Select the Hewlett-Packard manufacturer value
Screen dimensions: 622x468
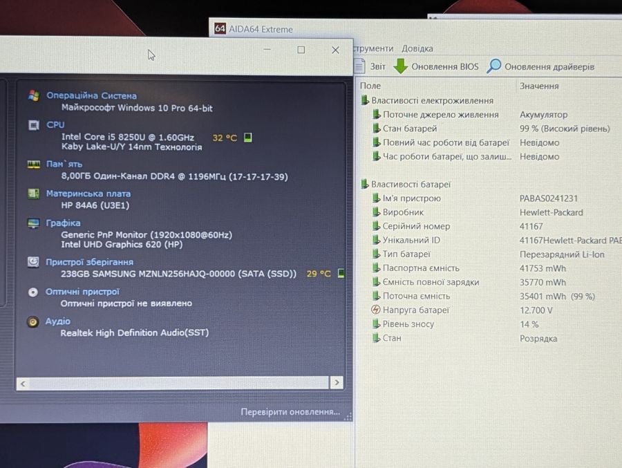pyautogui.click(x=551, y=212)
